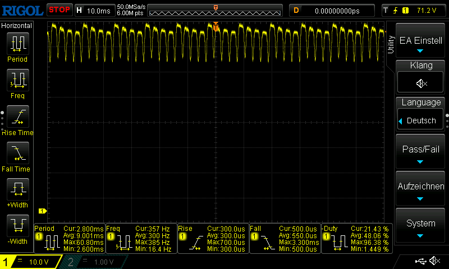Screen dimensions: 449x269
Task: Select the +Width measurement icon
Action: click(x=17, y=189)
